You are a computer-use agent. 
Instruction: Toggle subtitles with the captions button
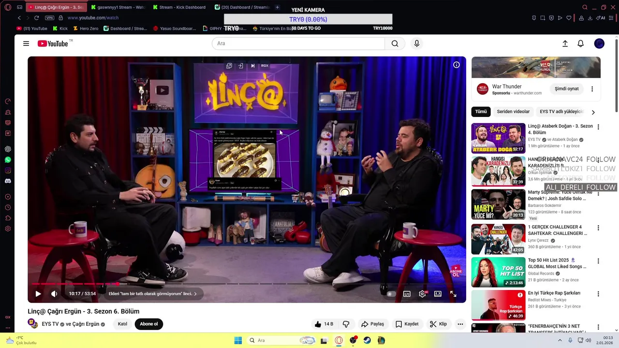(x=407, y=293)
